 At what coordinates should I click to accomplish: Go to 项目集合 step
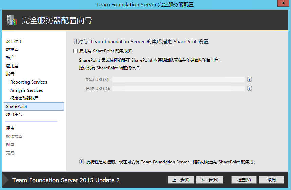[x=14, y=115]
